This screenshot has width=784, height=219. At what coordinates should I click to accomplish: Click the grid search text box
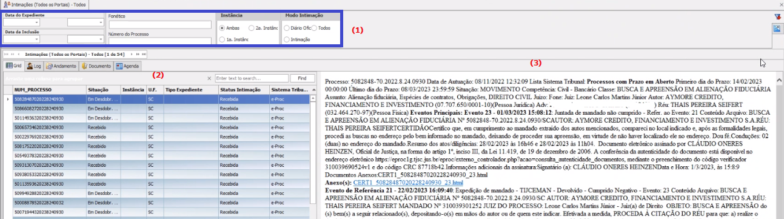pyautogui.click(x=252, y=78)
